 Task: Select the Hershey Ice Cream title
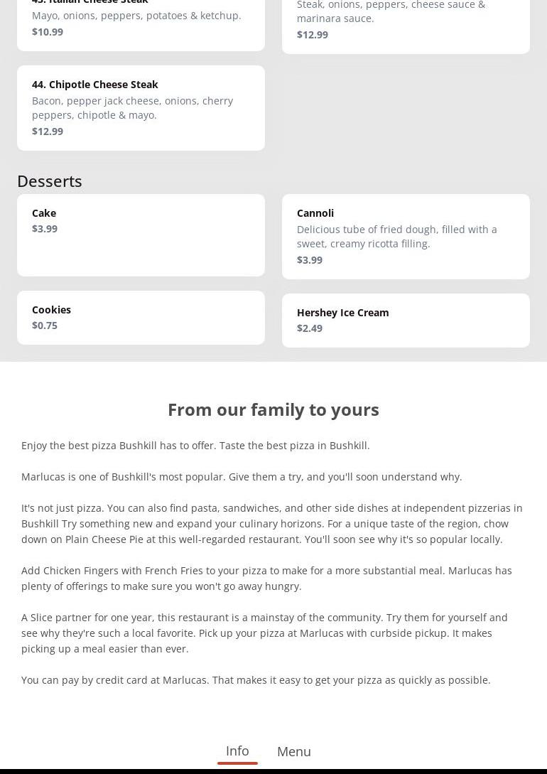342,313
